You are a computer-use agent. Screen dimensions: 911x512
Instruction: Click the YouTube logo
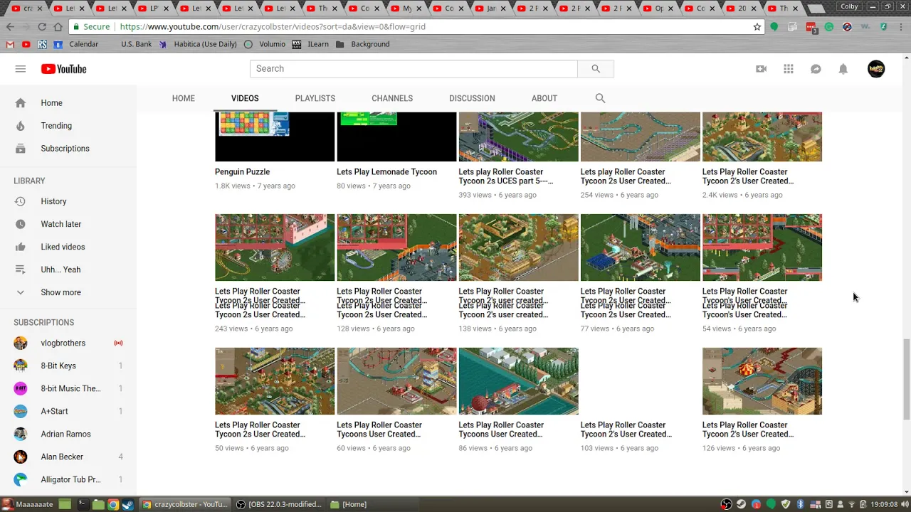[63, 69]
